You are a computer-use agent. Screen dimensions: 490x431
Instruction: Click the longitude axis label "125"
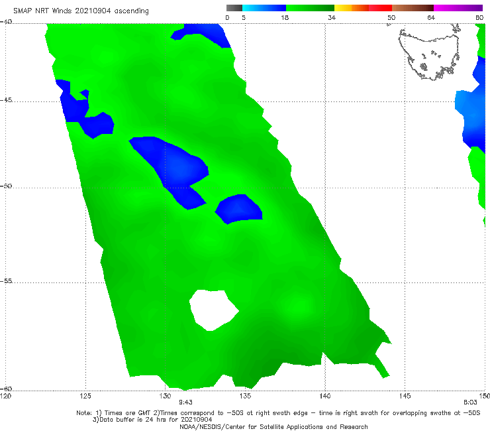click(85, 397)
